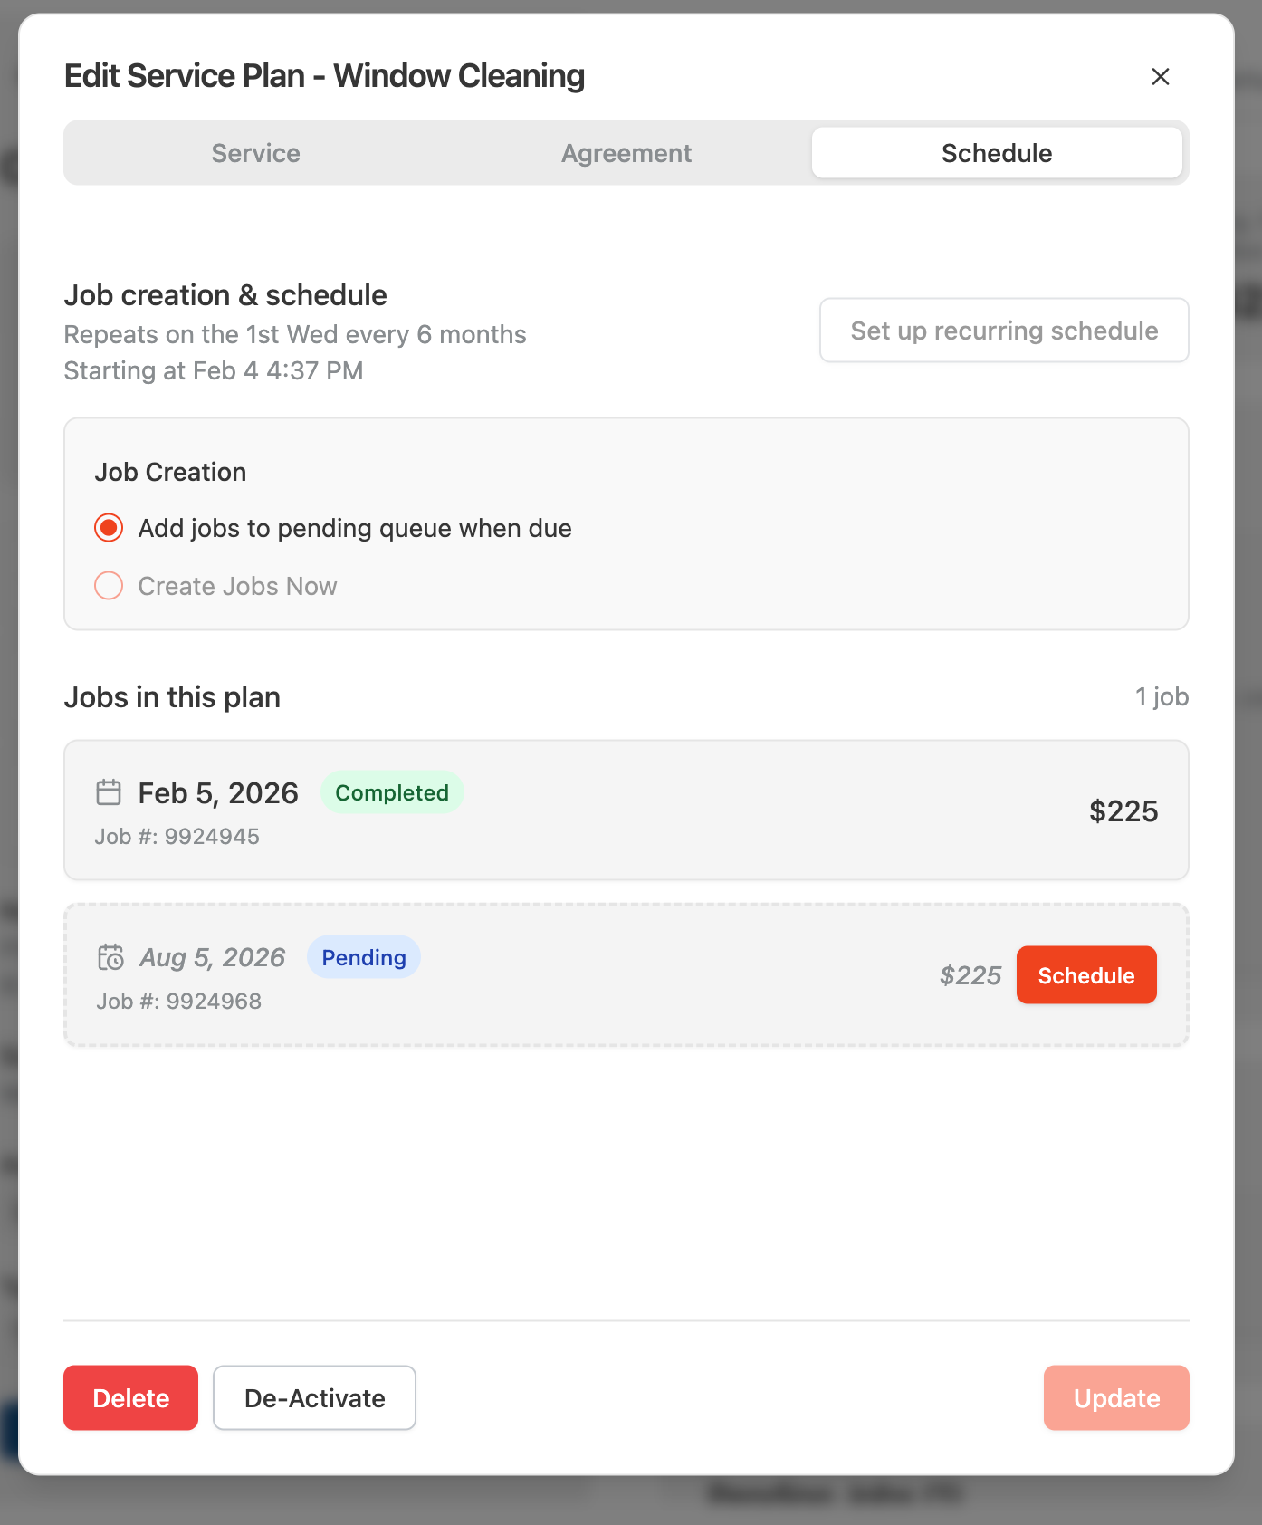Select Add jobs to pending queue radio
Viewport: 1262px width, 1525px height.
pos(109,528)
